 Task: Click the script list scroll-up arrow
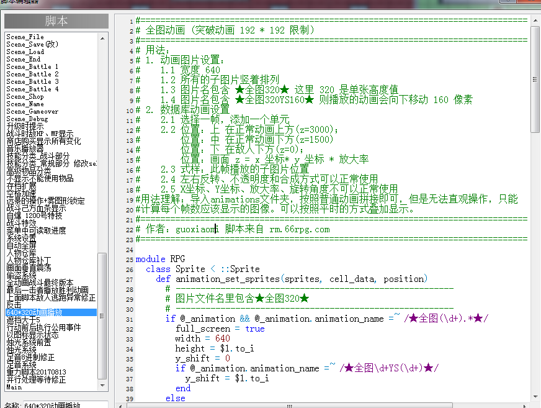pyautogui.click(x=102, y=39)
